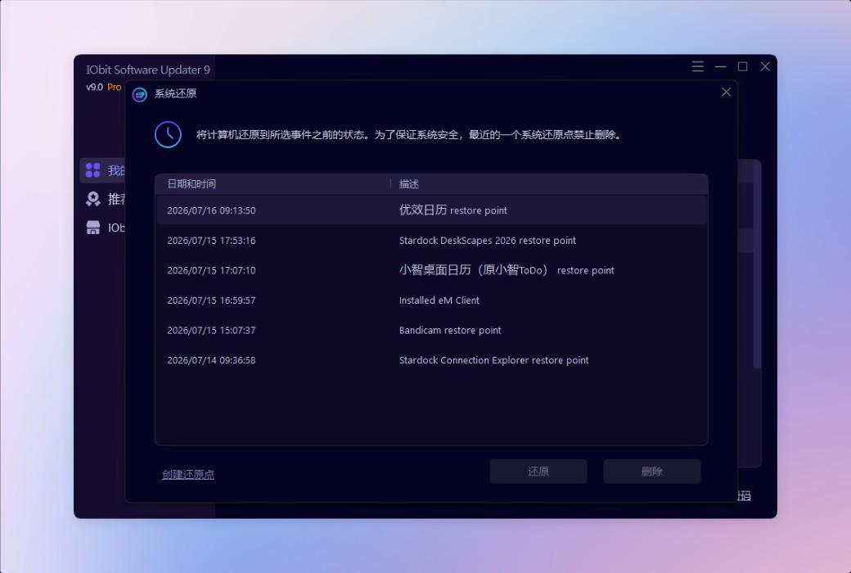Click the 描述 column header

tap(408, 184)
